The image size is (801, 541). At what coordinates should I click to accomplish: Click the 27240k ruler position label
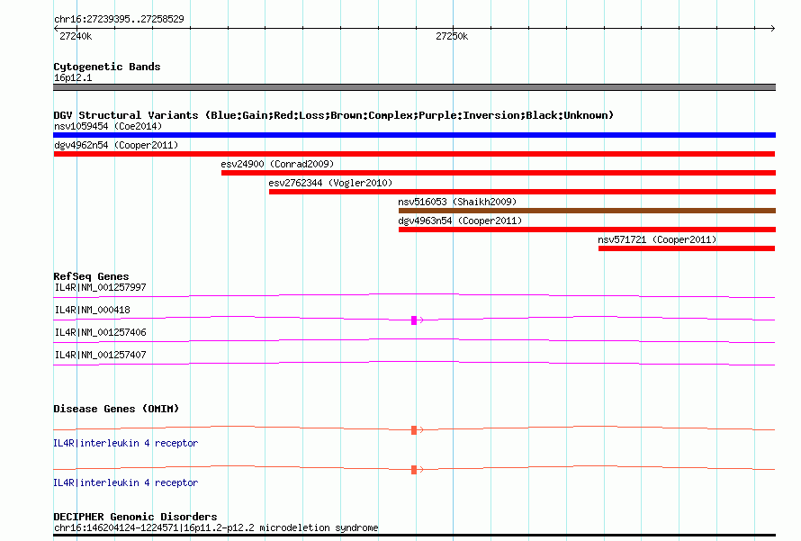pos(76,36)
